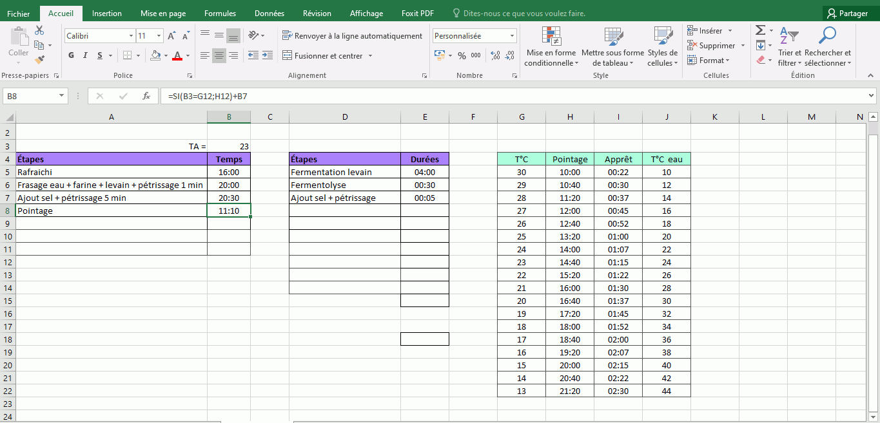Expand the Personnalisée number format dropdown
Screen dimensions: 880x423
512,36
